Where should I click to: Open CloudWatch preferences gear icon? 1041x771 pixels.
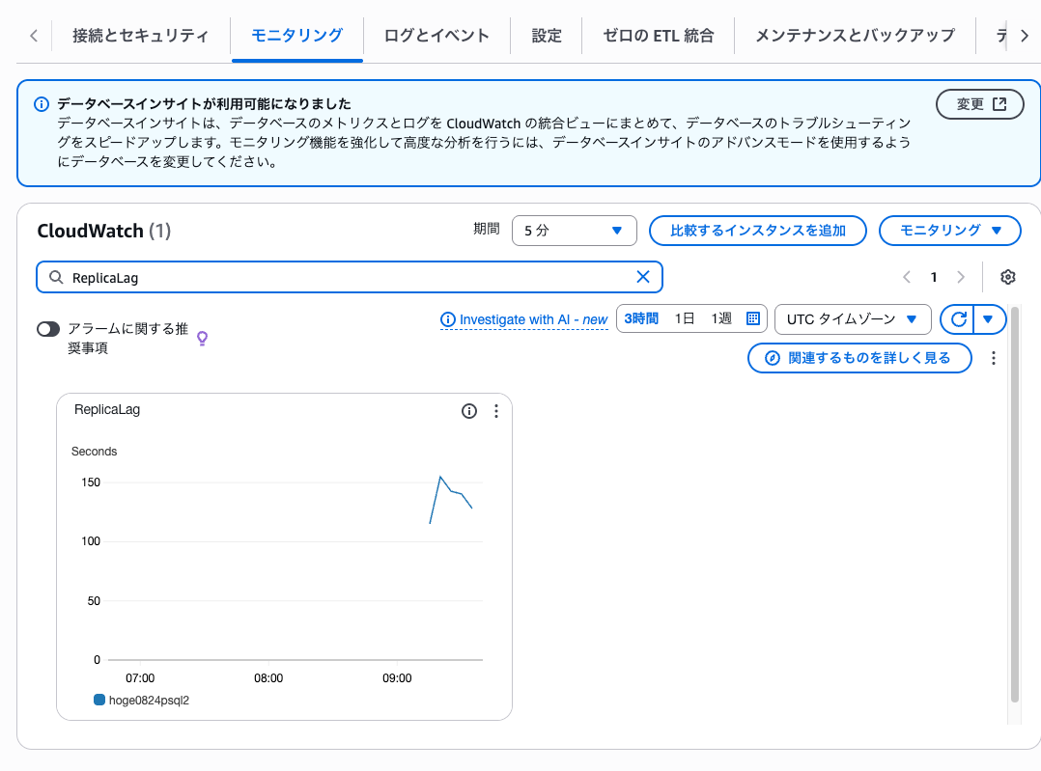click(x=1008, y=277)
